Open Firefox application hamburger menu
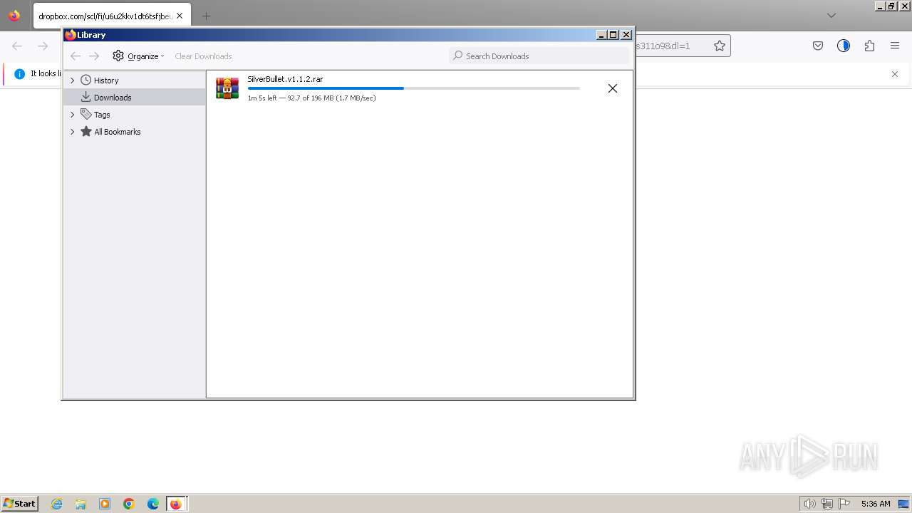This screenshot has width=912, height=513. click(x=895, y=46)
